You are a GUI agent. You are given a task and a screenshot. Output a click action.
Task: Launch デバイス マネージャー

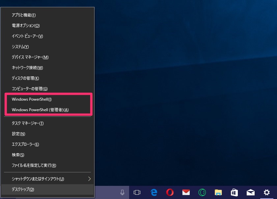tap(47, 57)
